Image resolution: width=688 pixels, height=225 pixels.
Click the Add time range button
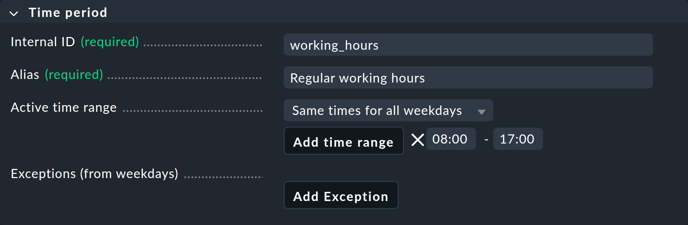[x=344, y=141]
